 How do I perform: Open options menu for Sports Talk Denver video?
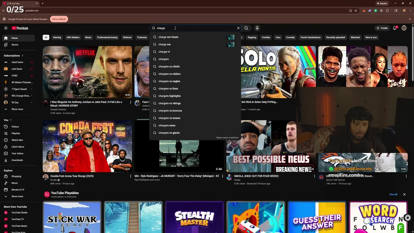(x=406, y=176)
